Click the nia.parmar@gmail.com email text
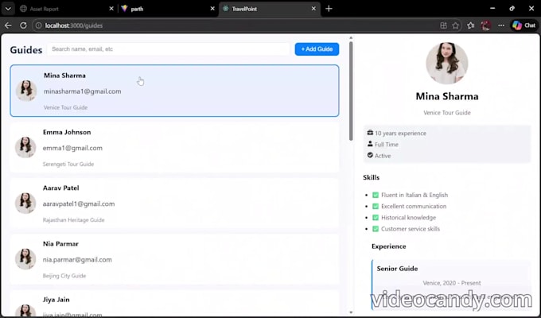This screenshot has width=541, height=318. [x=77, y=260]
